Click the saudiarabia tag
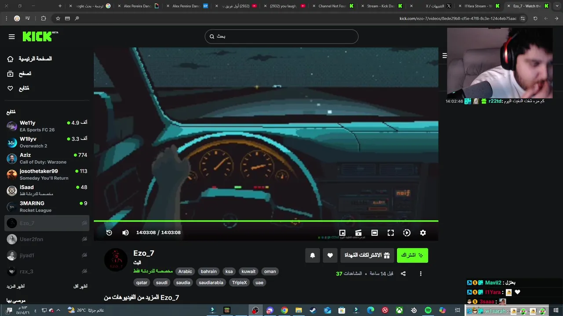The width and height of the screenshot is (563, 316). coord(211,283)
